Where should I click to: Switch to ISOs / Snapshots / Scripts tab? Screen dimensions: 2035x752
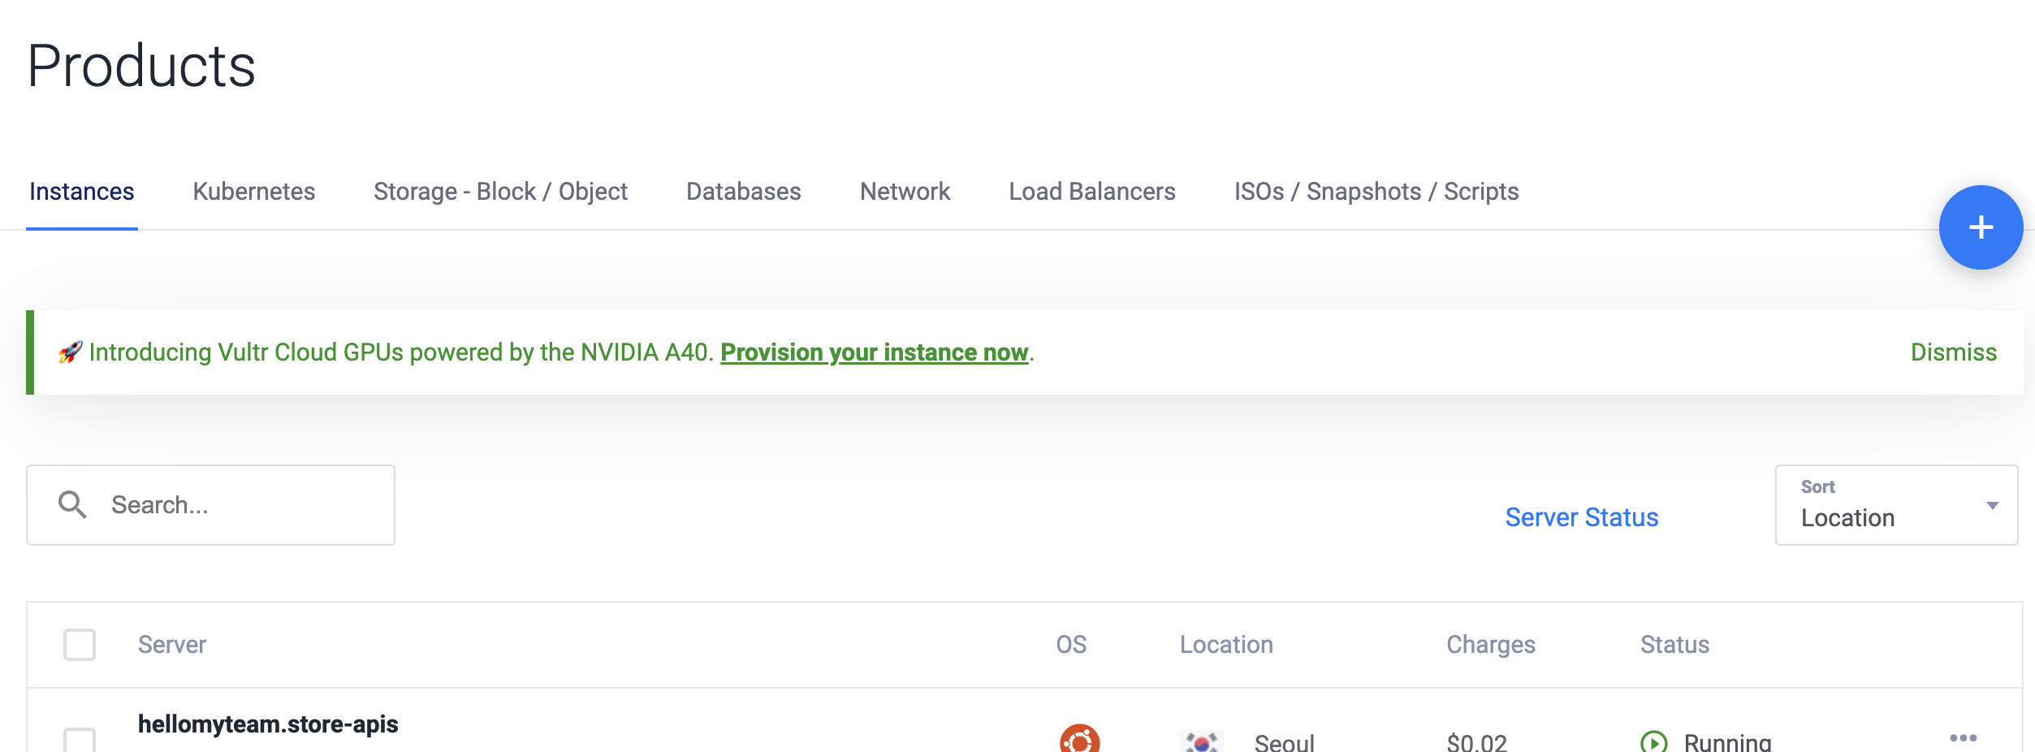coord(1376,192)
